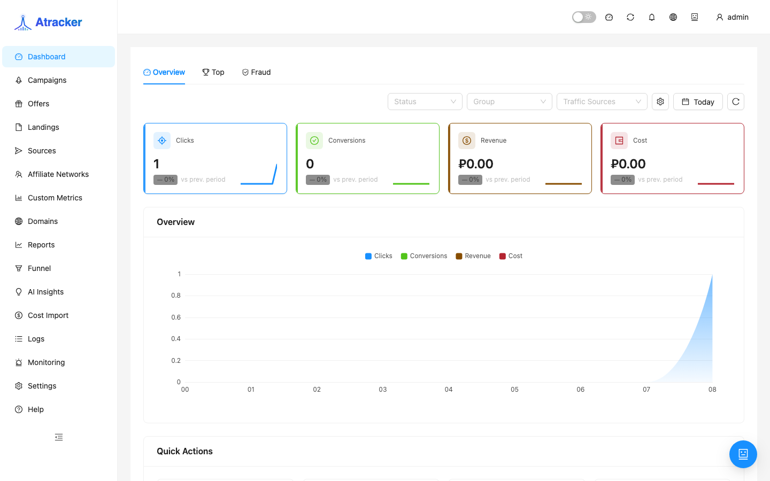Open Dashboard in the sidebar
The width and height of the screenshot is (770, 481).
tap(59, 57)
